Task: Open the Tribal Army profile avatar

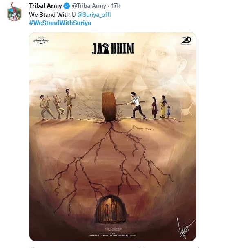Action: tap(14, 12)
